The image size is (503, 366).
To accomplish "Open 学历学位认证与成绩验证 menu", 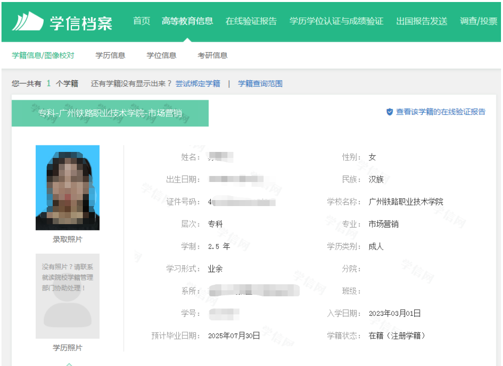I will (x=336, y=21).
